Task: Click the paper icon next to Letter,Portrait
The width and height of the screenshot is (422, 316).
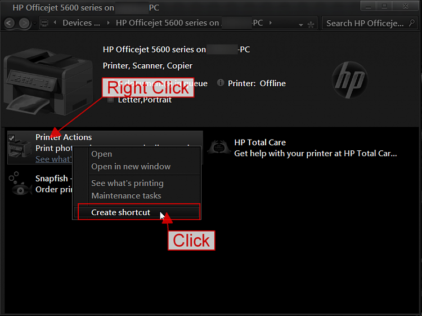Action: tap(110, 100)
